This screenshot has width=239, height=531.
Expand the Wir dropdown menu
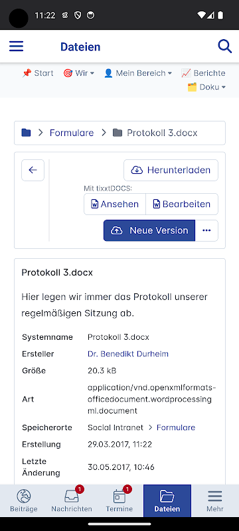click(79, 73)
